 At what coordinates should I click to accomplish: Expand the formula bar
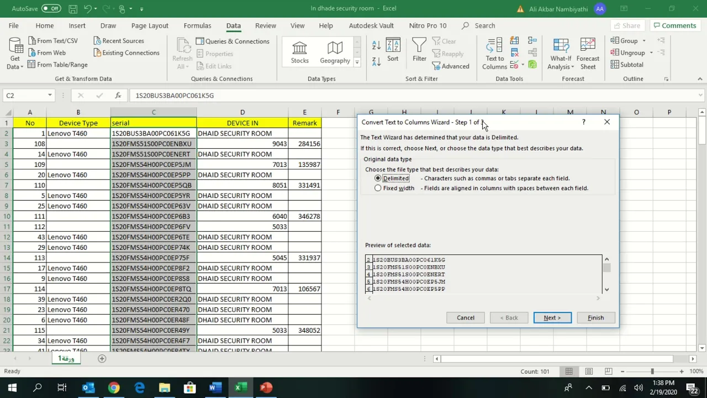click(699, 95)
